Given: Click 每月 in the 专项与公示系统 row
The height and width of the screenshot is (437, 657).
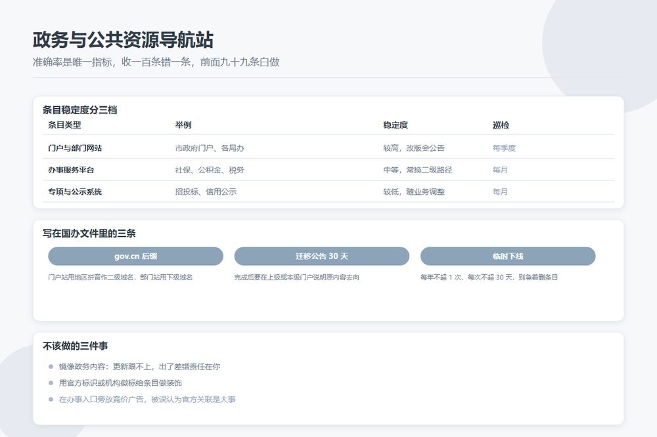Looking at the screenshot, I should 500,192.
